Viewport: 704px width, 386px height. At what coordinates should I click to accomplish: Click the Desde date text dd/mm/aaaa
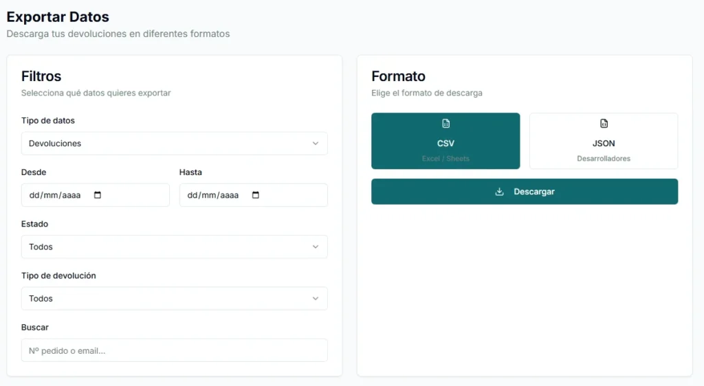tap(55, 195)
